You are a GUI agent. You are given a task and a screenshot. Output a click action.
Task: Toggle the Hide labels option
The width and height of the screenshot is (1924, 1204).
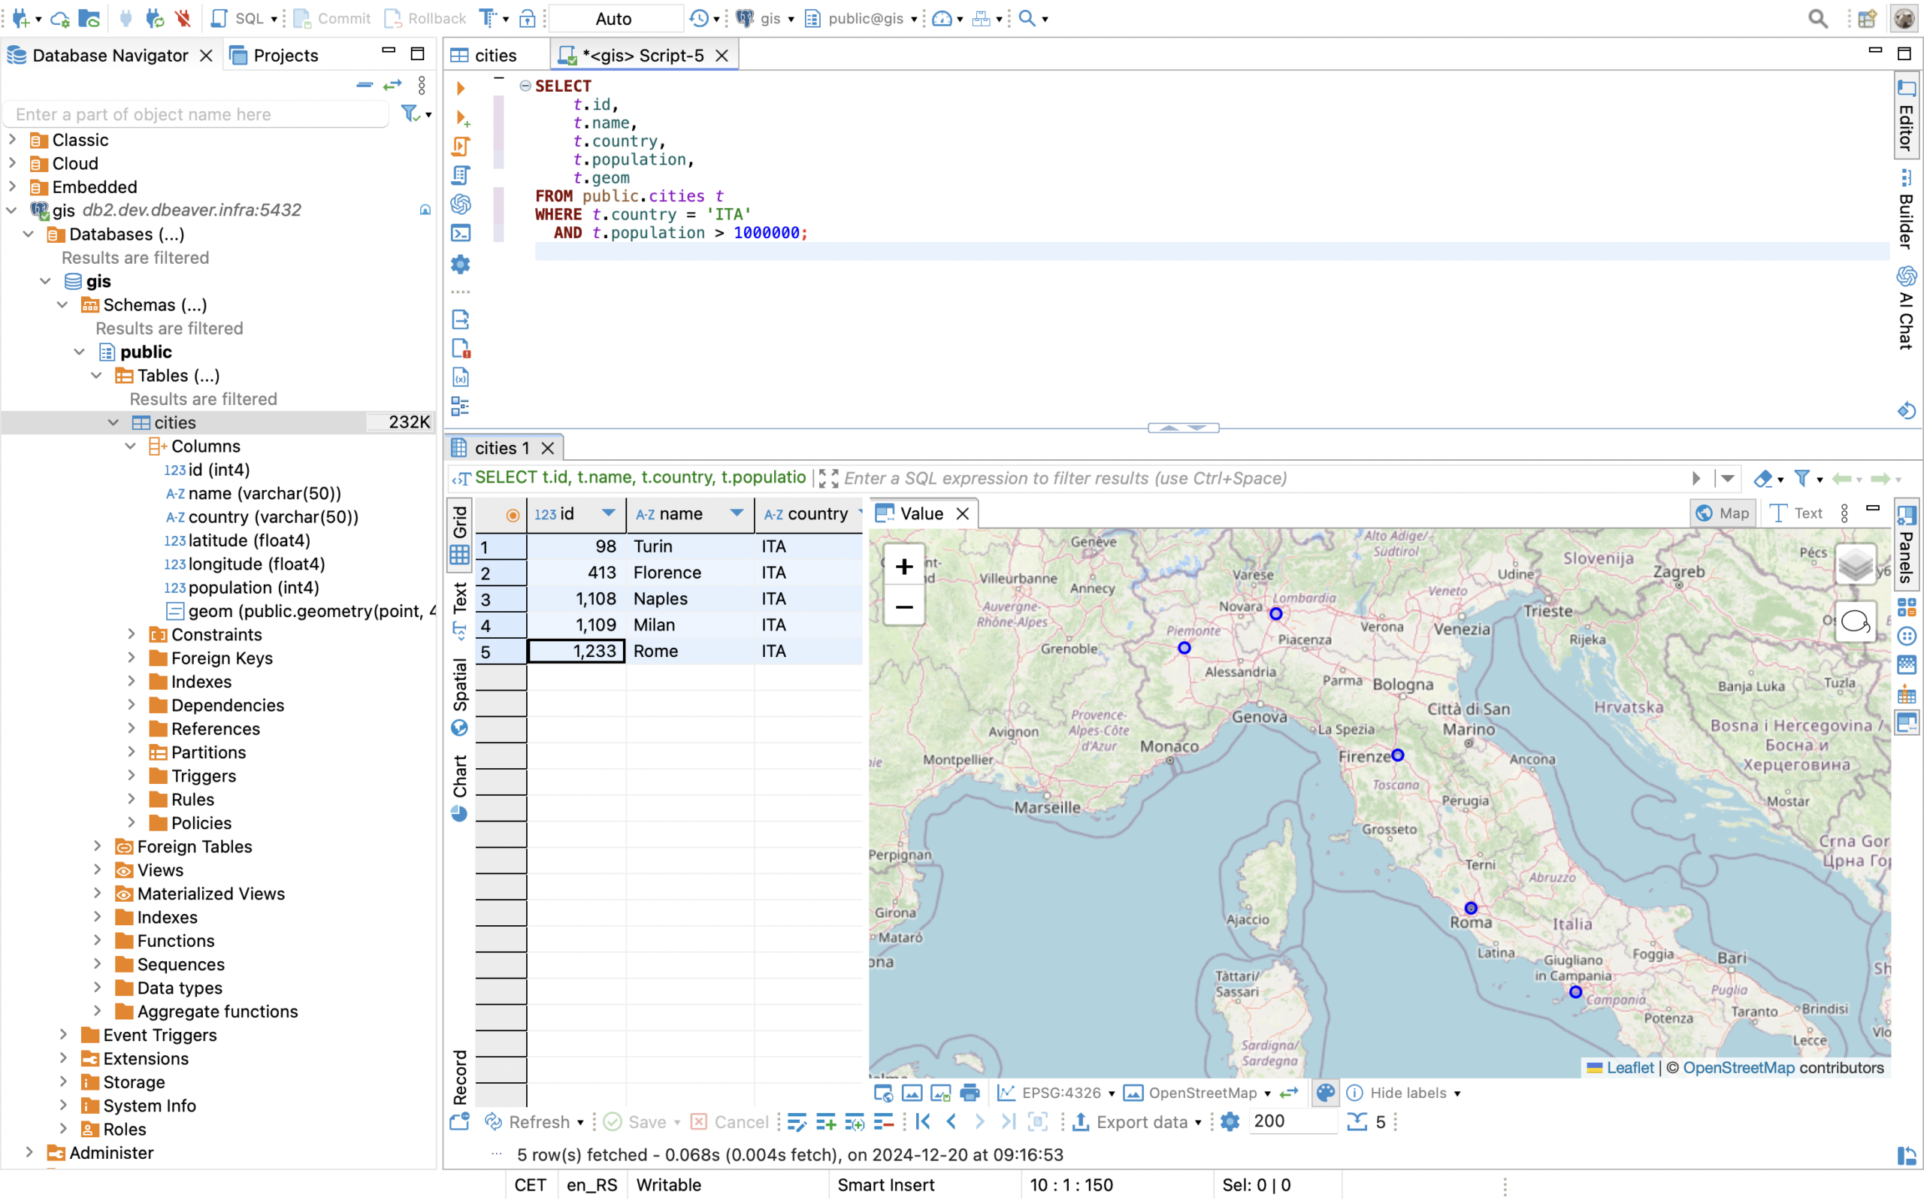pyautogui.click(x=1406, y=1093)
